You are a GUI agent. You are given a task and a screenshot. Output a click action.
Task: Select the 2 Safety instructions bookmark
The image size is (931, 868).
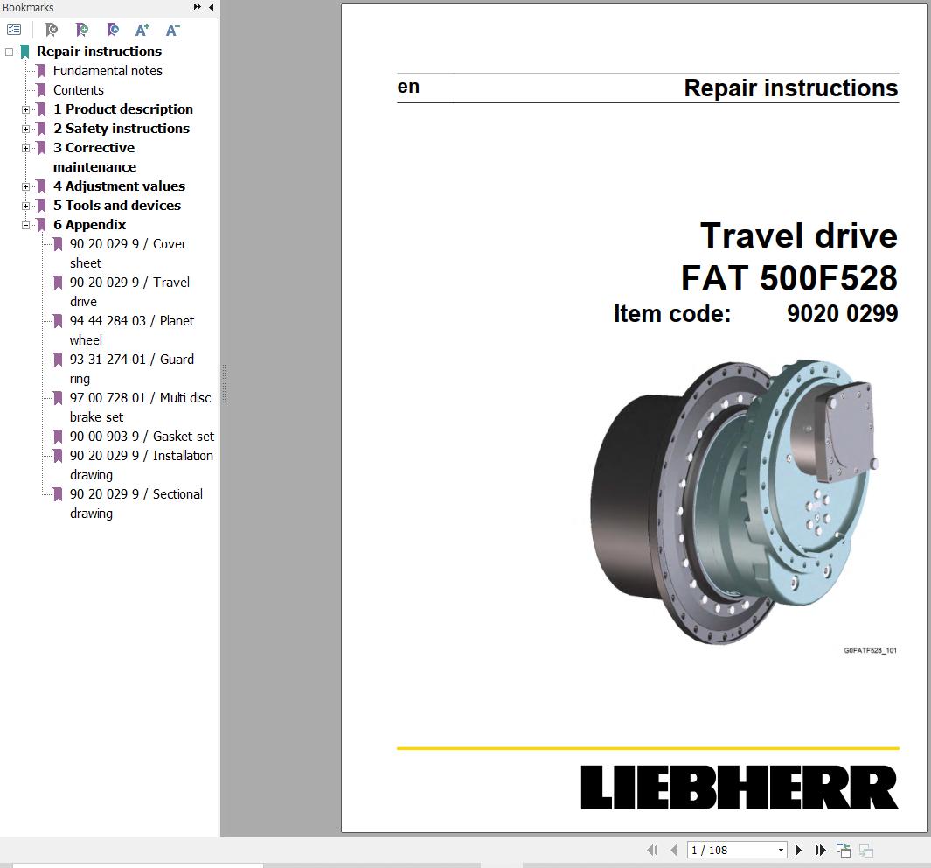[122, 129]
